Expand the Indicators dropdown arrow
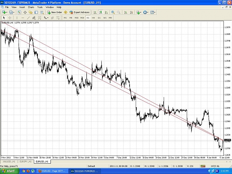Screen dimensions: 232x174 point(141,12)
